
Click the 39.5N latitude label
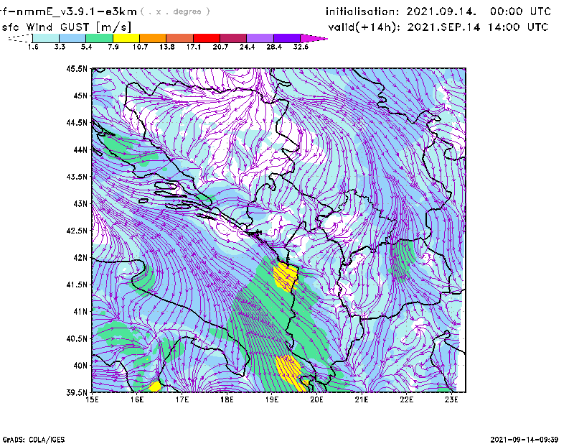[x=77, y=392]
